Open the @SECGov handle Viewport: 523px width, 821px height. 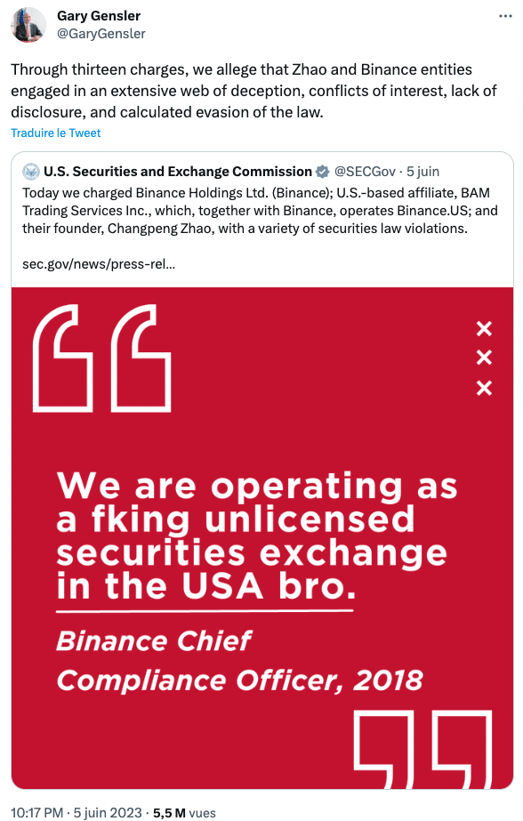(x=365, y=171)
